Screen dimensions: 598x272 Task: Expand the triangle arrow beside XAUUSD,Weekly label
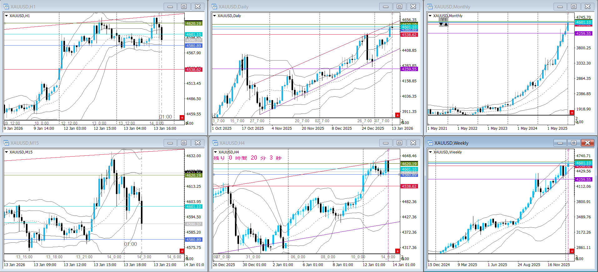click(430, 152)
